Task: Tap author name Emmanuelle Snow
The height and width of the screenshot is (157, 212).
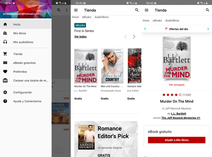Action: (111, 91)
